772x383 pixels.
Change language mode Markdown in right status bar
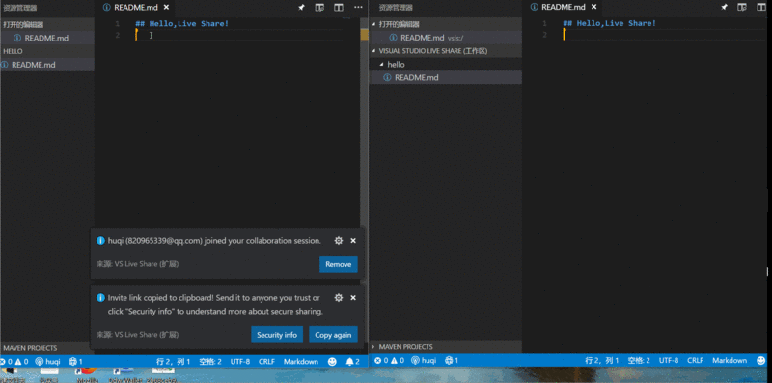pos(730,361)
